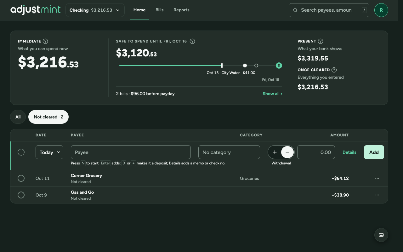Click the payday dollar marker on timeline

pos(279,66)
